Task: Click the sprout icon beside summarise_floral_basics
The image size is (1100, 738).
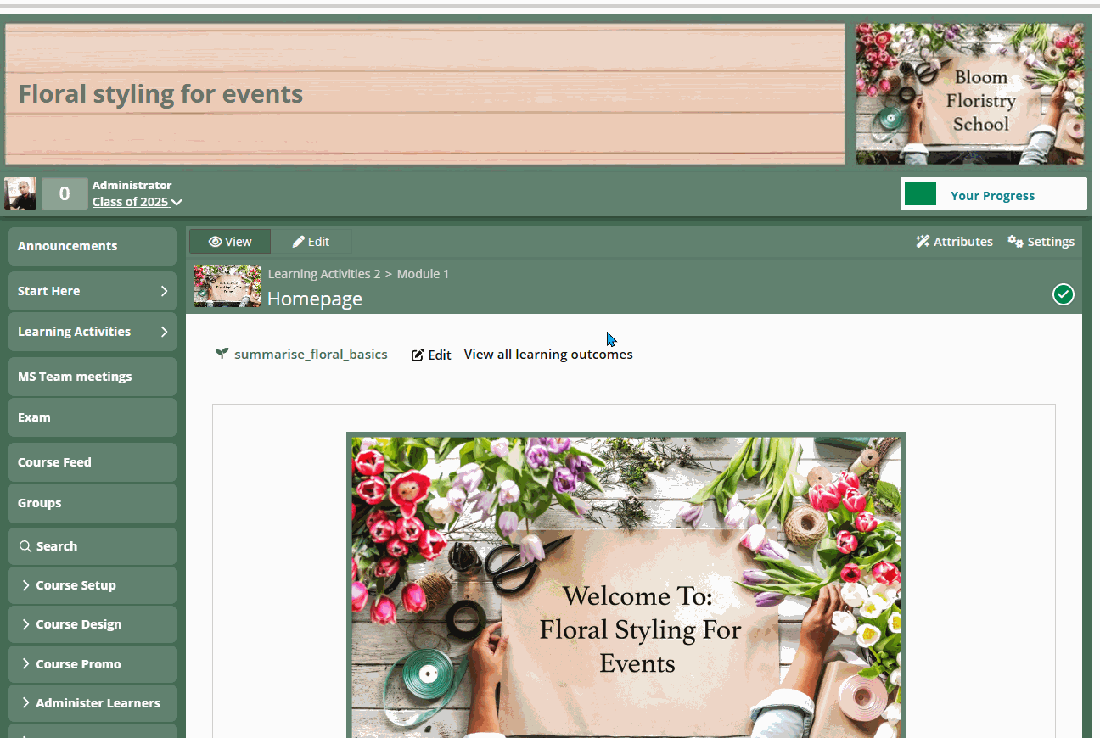Action: [x=222, y=354]
